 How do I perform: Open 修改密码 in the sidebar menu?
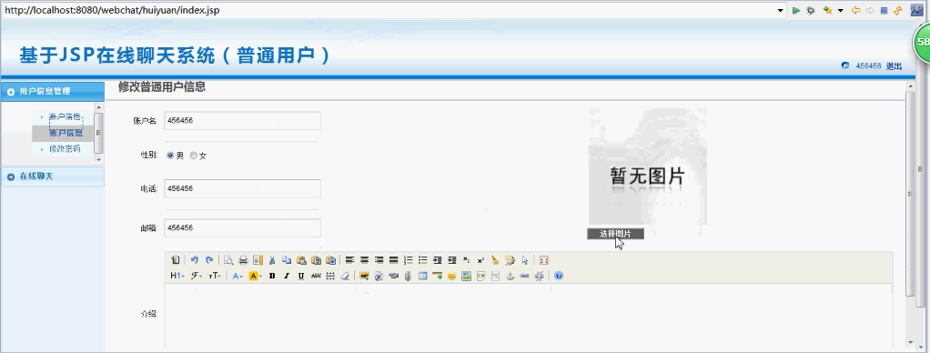tap(65, 148)
